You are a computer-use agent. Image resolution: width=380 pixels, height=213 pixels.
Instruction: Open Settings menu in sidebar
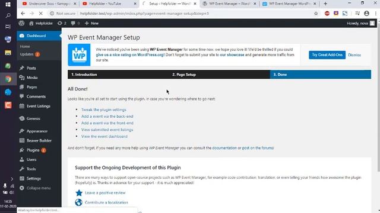pos(33,179)
